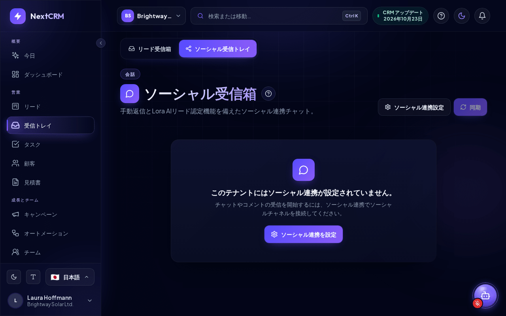Image resolution: width=506 pixels, height=316 pixels.
Task: Open 顧客 section
Action: tap(51, 164)
